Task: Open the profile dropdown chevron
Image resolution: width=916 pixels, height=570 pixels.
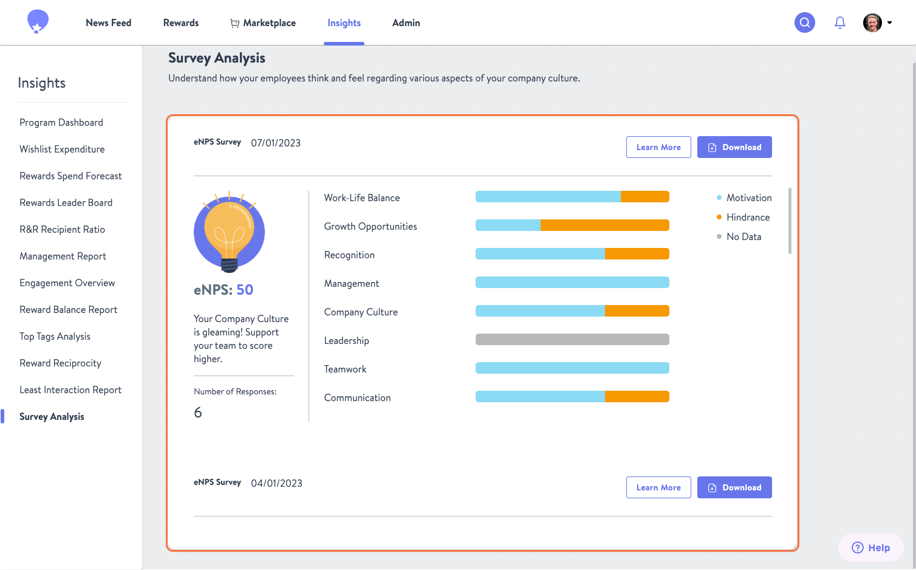Action: click(x=890, y=22)
